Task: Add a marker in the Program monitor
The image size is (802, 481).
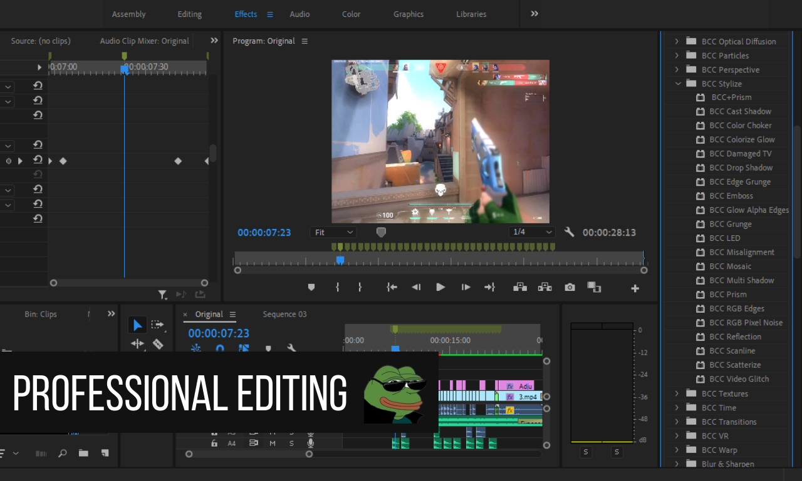Action: click(x=311, y=287)
